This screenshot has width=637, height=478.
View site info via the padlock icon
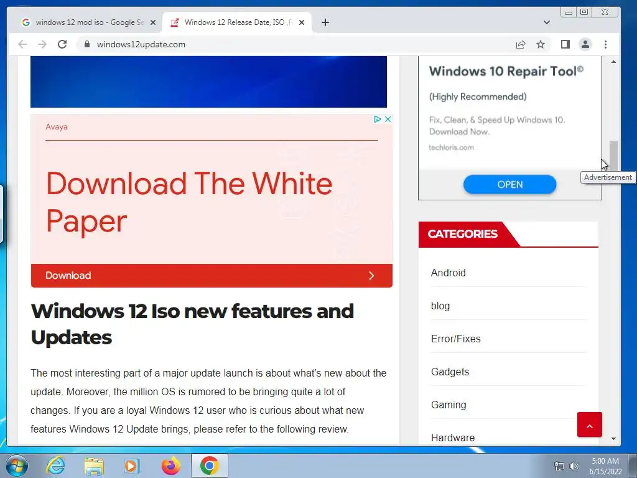(x=86, y=44)
